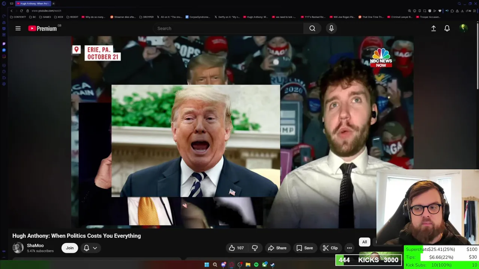The image size is (479, 269).
Task: Click the main video player
Action: click(x=242, y=132)
